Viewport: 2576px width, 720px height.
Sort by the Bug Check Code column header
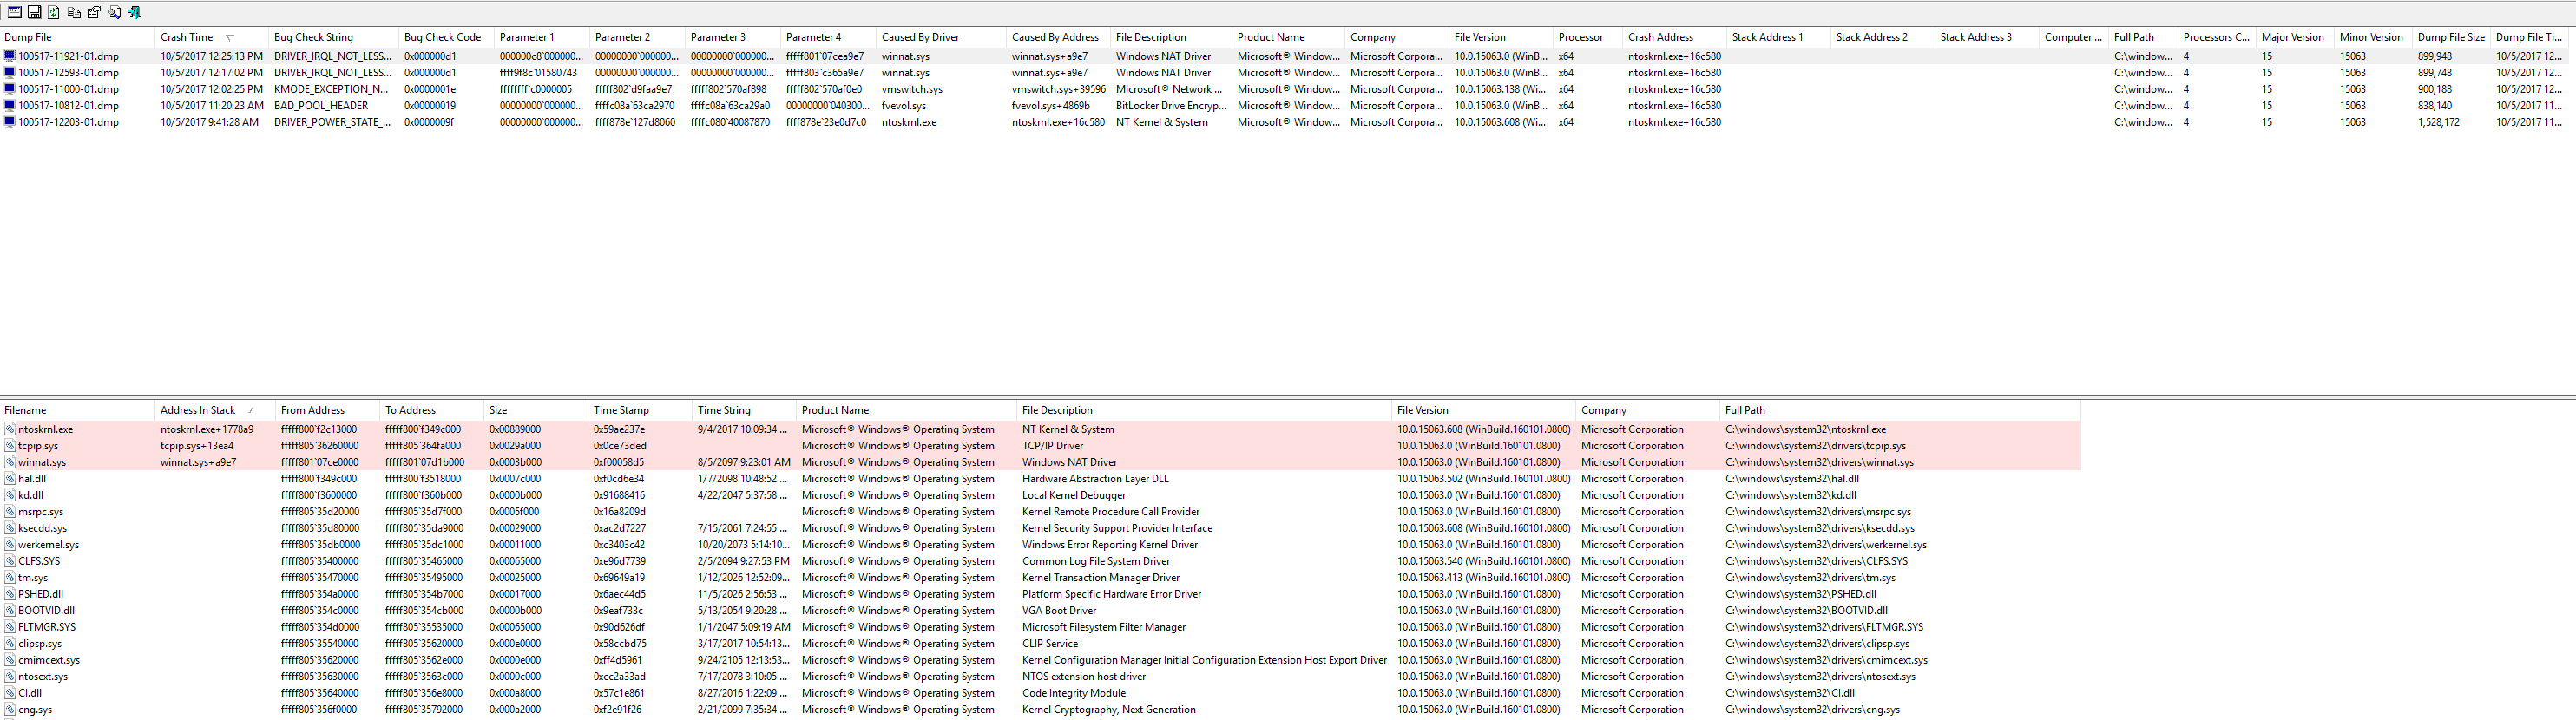pyautogui.click(x=447, y=38)
